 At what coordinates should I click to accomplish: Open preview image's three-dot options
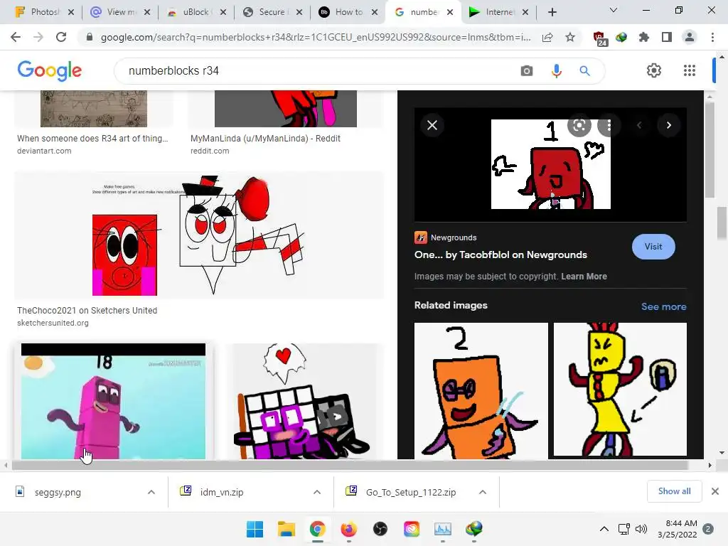click(x=609, y=125)
